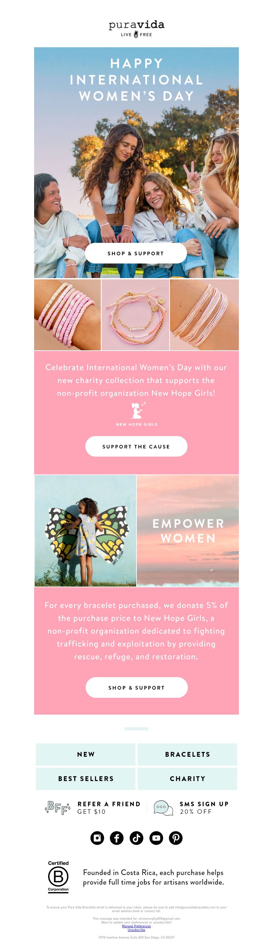The height and width of the screenshot is (943, 273).
Task: Click the Manage Preferences link
Action: [x=136, y=926]
